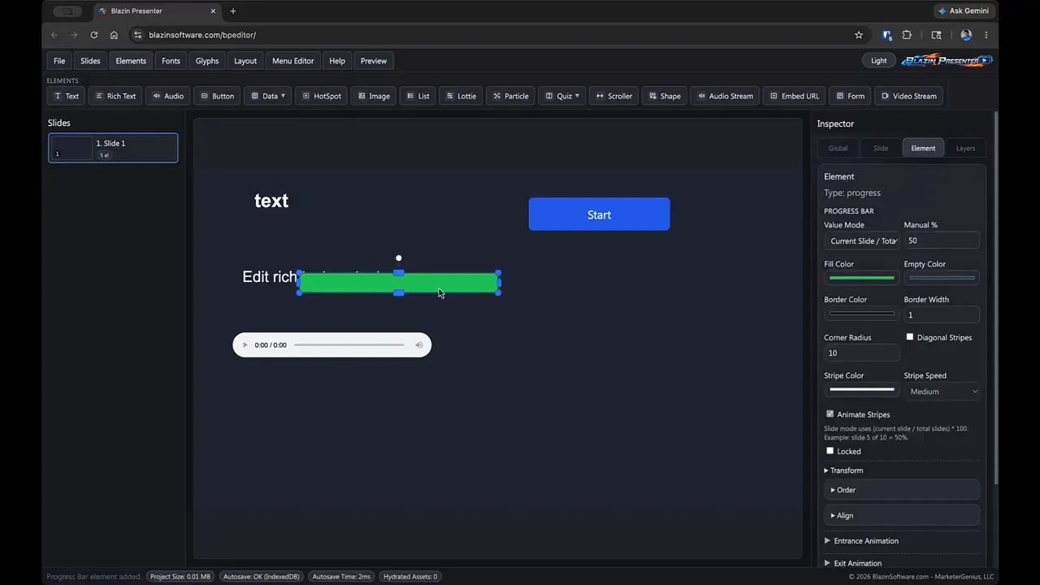Open the Glyphs menu
The image size is (1040, 585).
[x=207, y=61]
